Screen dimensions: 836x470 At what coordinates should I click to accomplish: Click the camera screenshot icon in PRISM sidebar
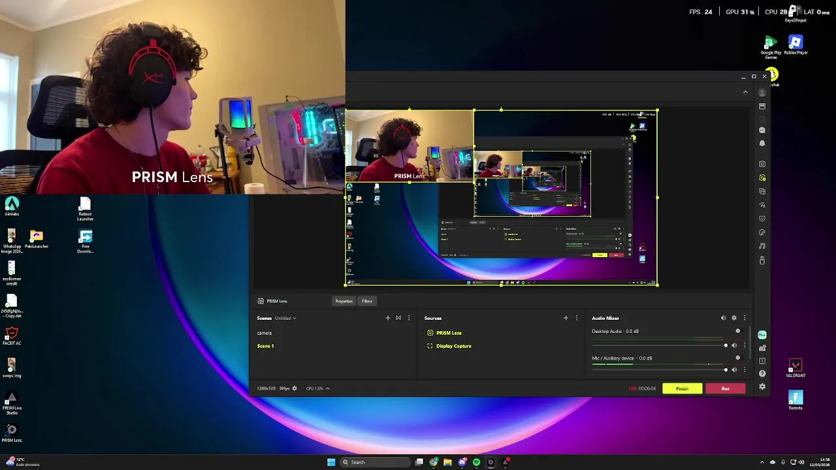[x=762, y=164]
